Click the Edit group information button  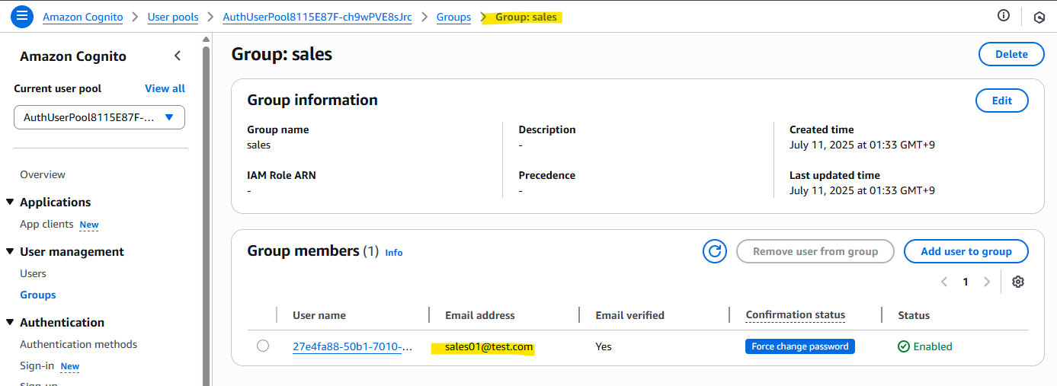(x=1001, y=100)
